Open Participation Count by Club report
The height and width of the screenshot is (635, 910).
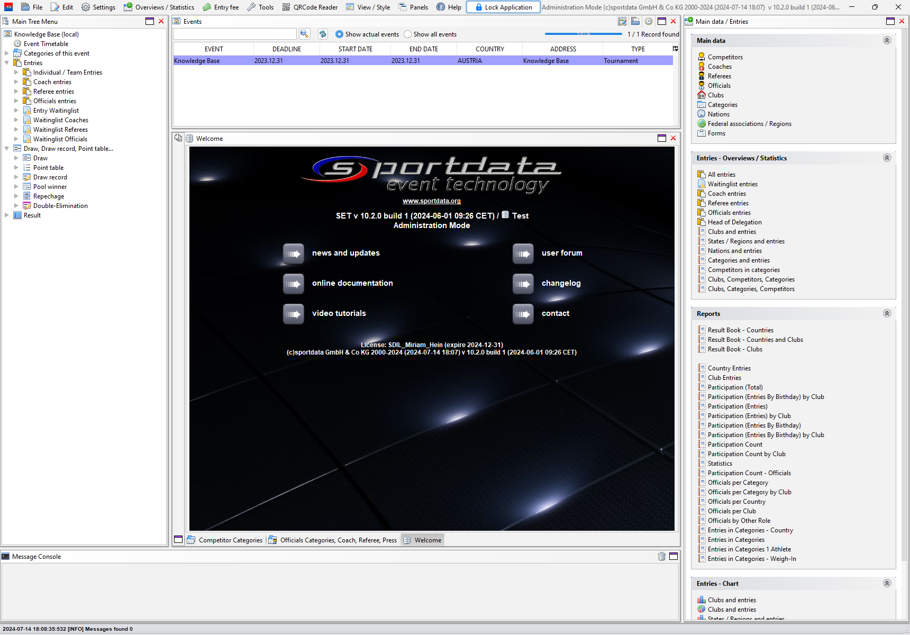(747, 454)
